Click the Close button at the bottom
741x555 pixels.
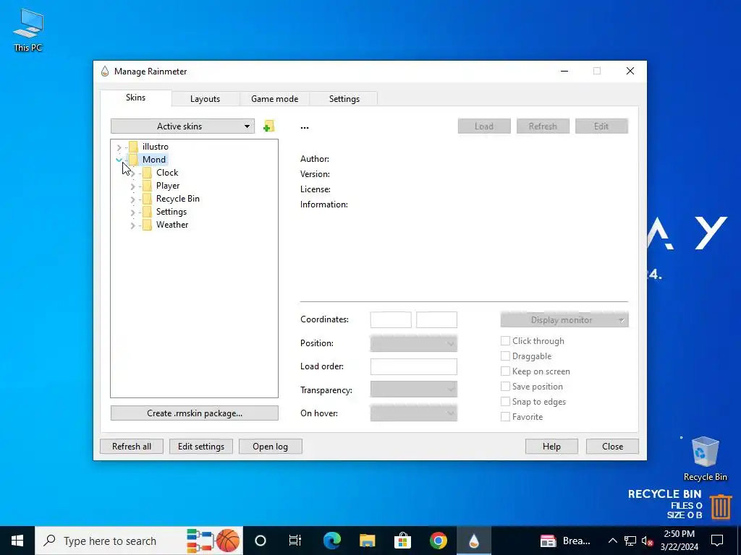coord(612,447)
